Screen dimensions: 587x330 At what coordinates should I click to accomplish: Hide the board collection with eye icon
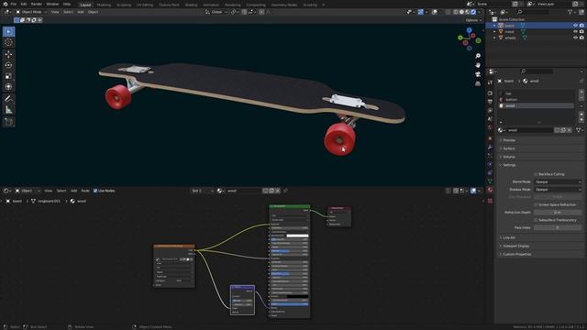click(x=575, y=26)
